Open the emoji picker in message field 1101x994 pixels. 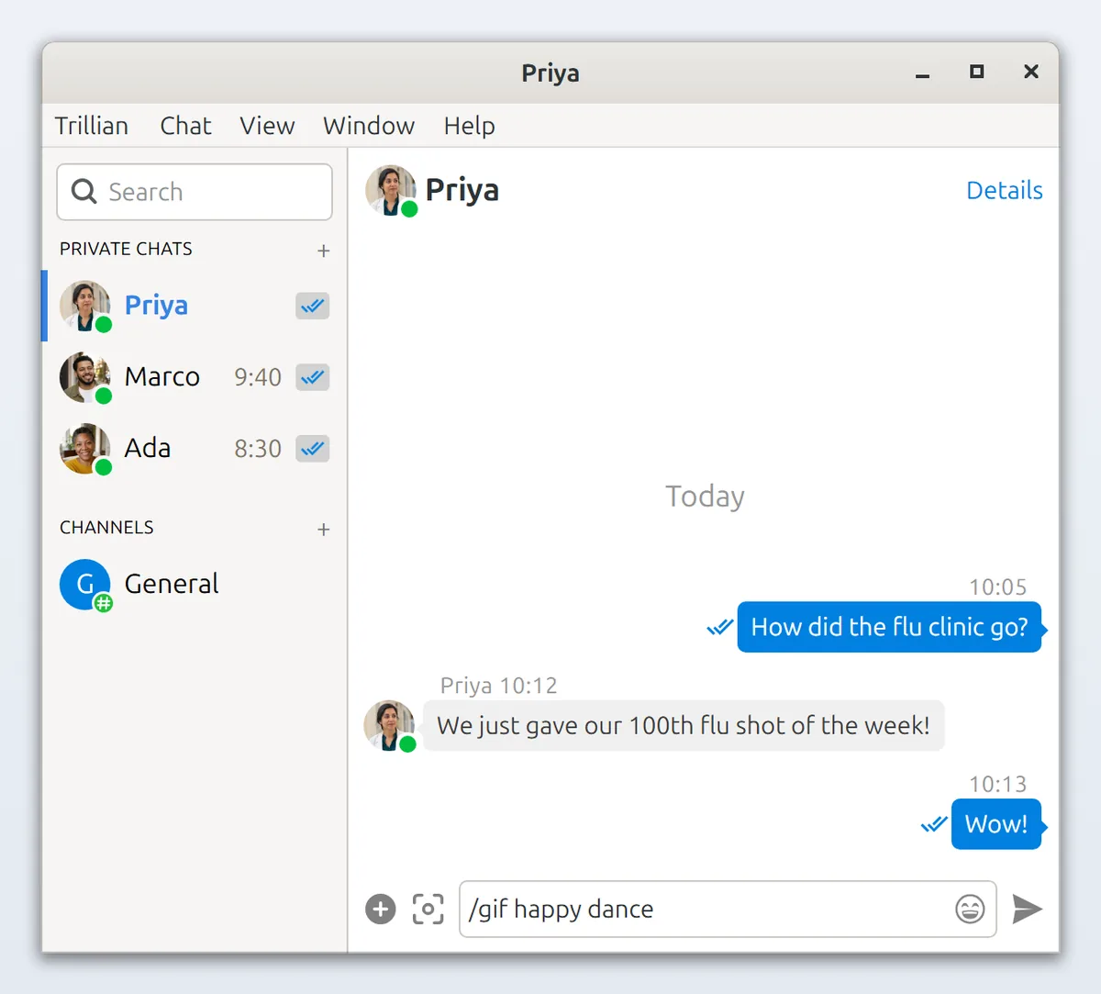(970, 909)
